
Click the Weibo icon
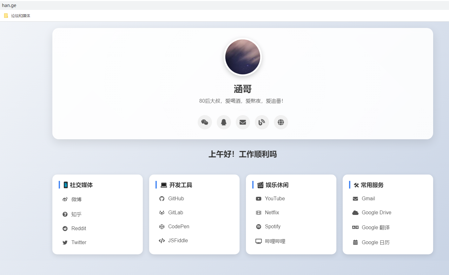pyautogui.click(x=65, y=199)
